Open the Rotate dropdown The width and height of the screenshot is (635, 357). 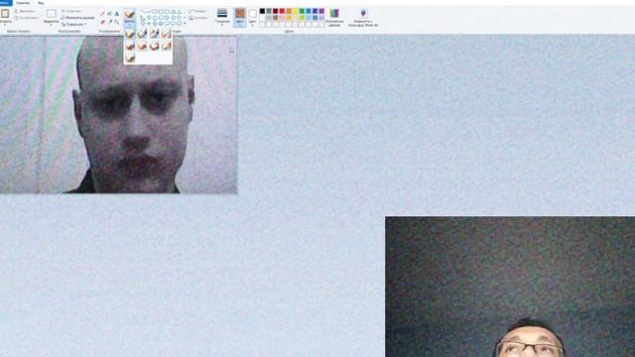click(74, 24)
